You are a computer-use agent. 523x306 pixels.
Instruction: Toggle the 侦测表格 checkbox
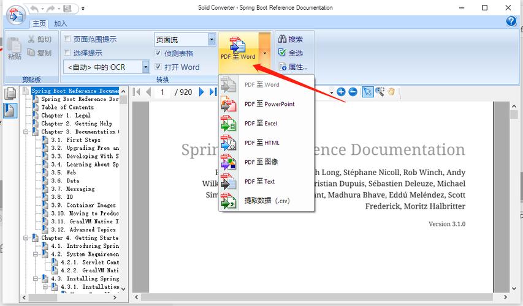click(x=158, y=53)
